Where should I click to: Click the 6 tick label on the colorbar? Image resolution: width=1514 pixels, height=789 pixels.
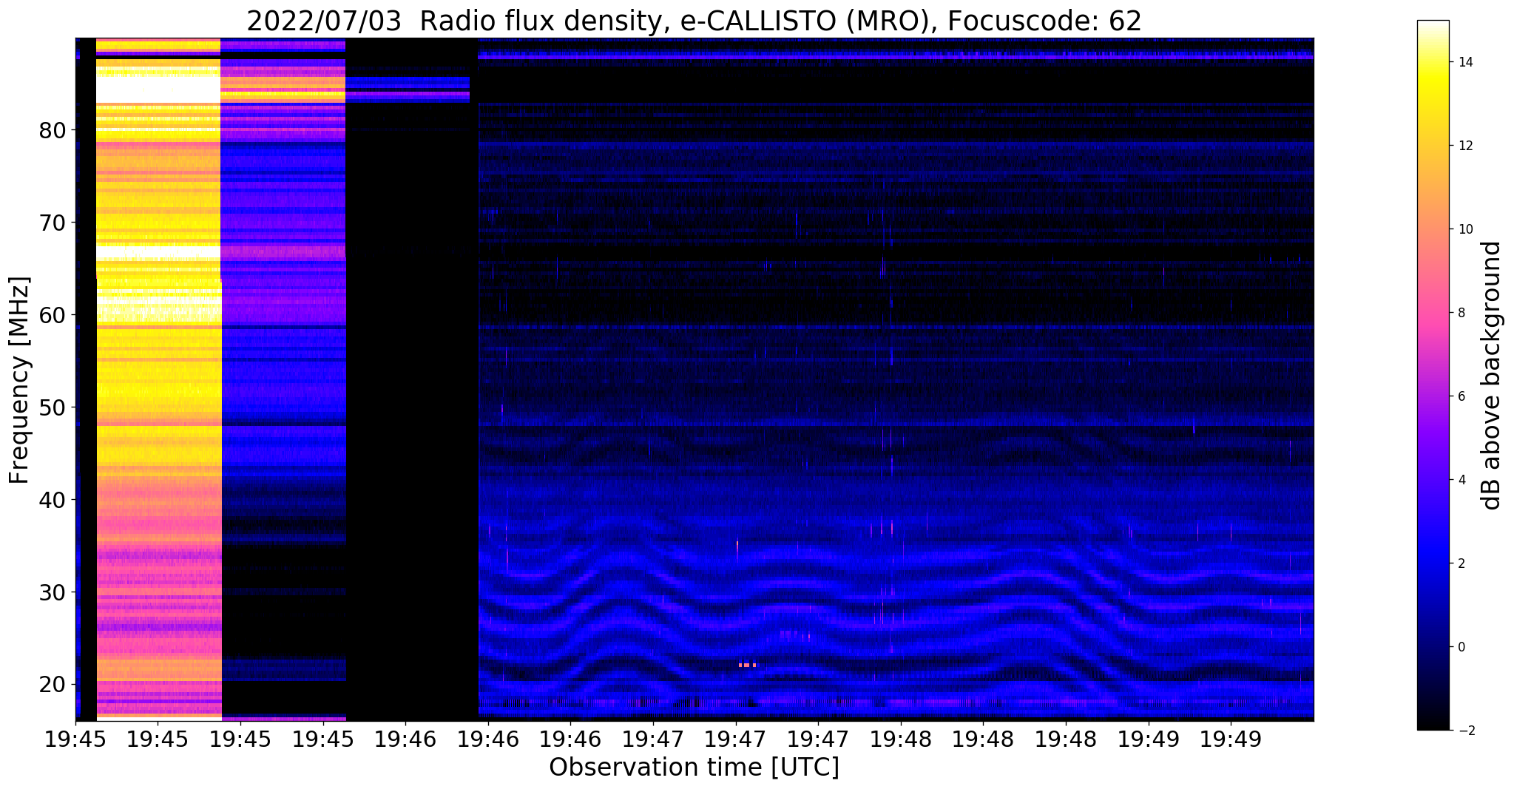point(1460,396)
